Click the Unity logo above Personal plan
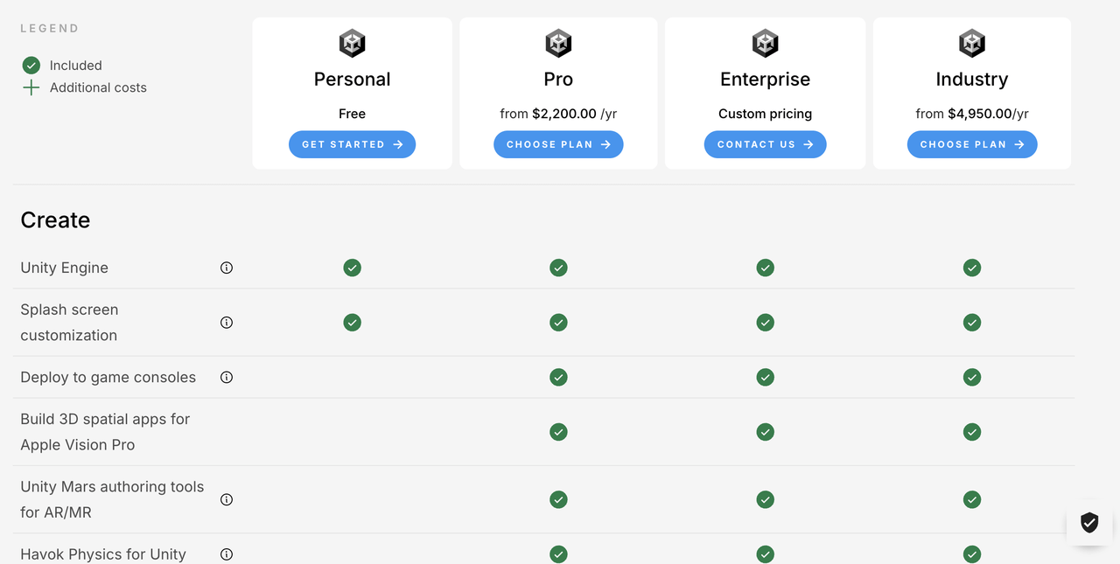This screenshot has width=1120, height=564. [x=352, y=43]
